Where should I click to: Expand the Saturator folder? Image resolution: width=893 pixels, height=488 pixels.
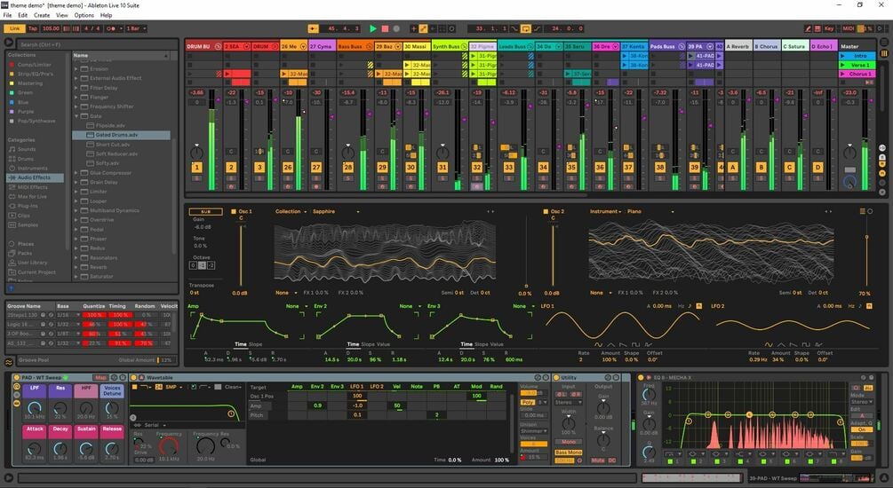[76, 277]
